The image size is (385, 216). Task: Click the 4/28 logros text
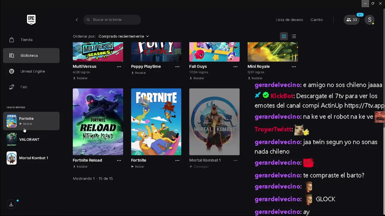[x=81, y=72]
